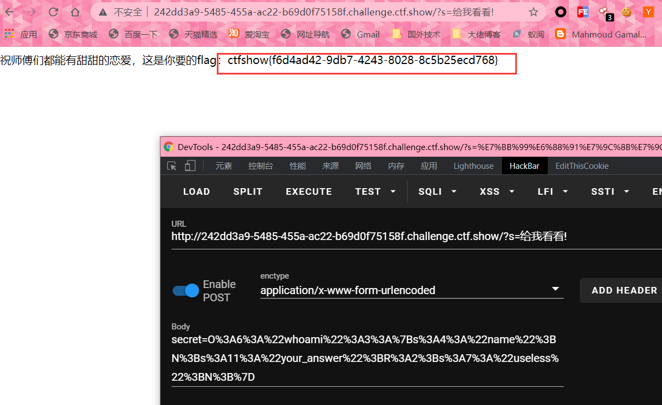Select the HackBar tab
662x405 pixels.
[524, 166]
